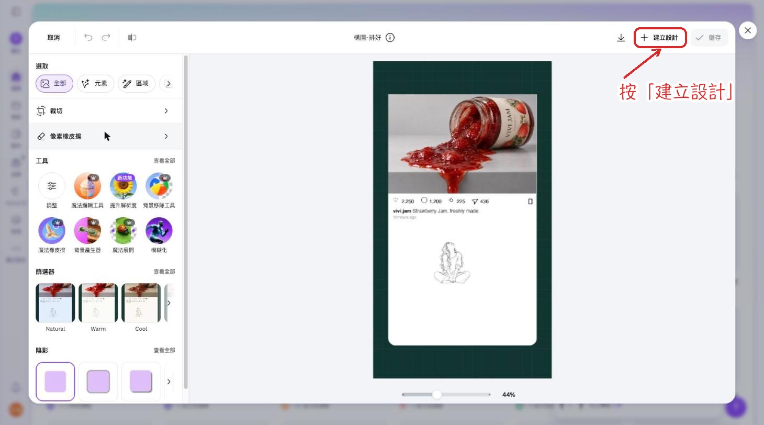Show more shadow styles with the arrow

tap(168, 382)
